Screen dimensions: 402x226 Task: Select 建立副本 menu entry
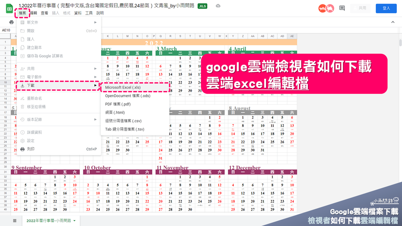pos(59,47)
